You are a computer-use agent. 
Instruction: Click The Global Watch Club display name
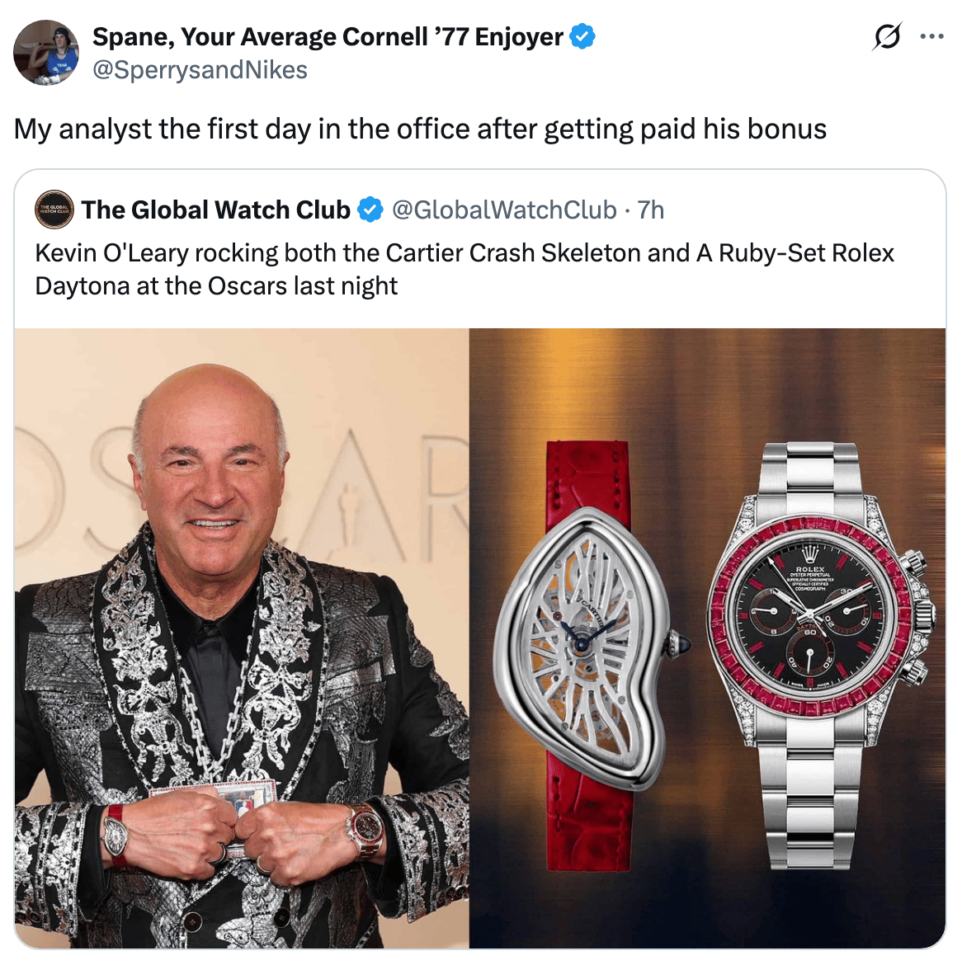(x=216, y=209)
